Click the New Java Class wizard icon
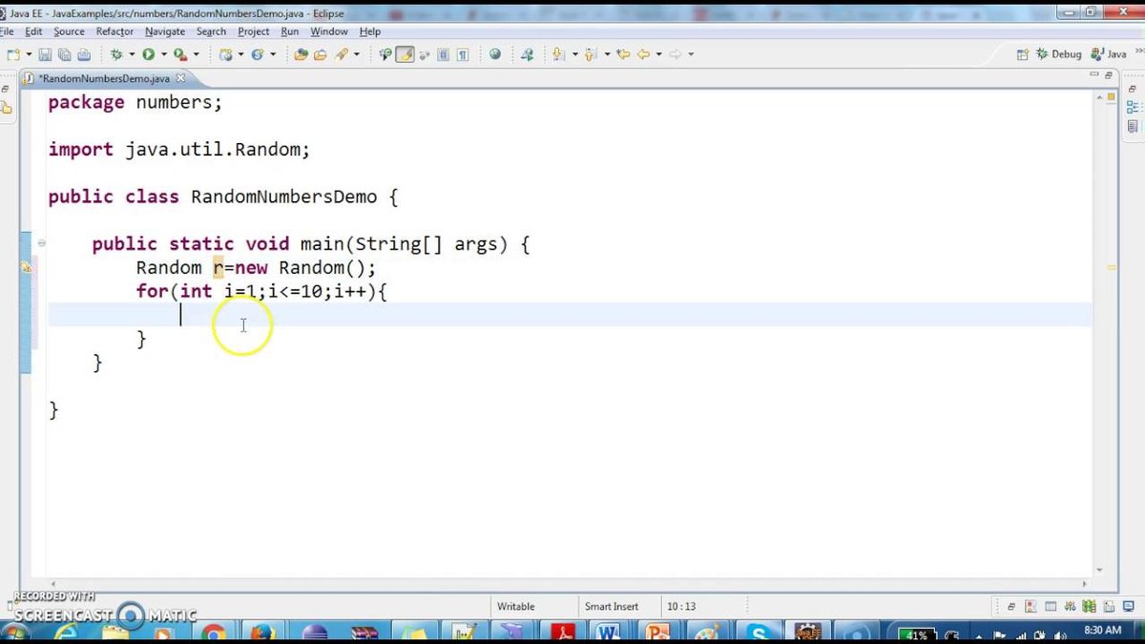Viewport: 1145px width, 644px height. coord(257,54)
